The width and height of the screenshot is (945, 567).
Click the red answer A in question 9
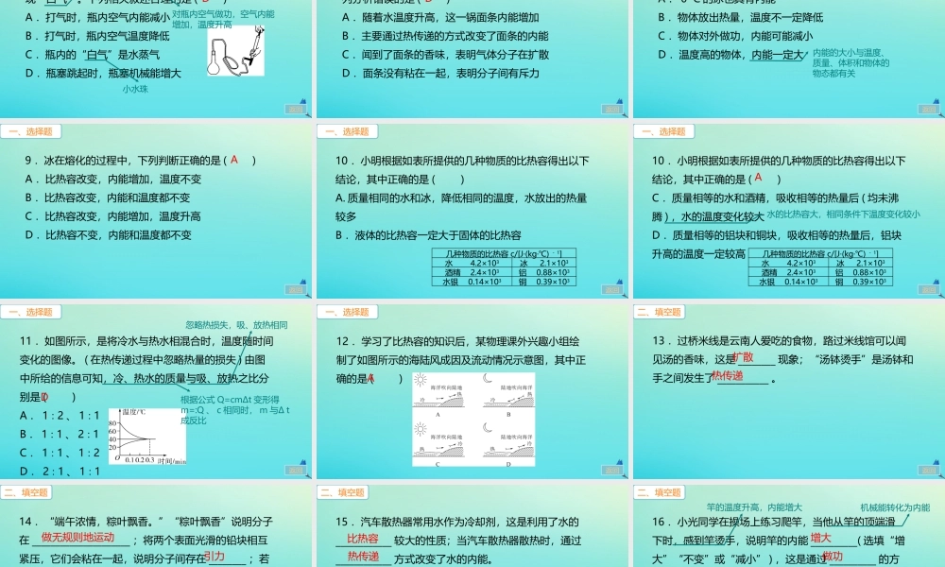(x=234, y=160)
